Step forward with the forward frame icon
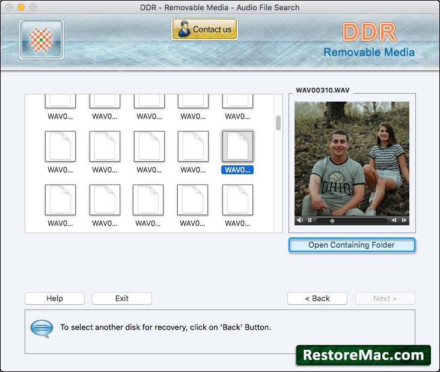The height and width of the screenshot is (372, 440). (404, 221)
